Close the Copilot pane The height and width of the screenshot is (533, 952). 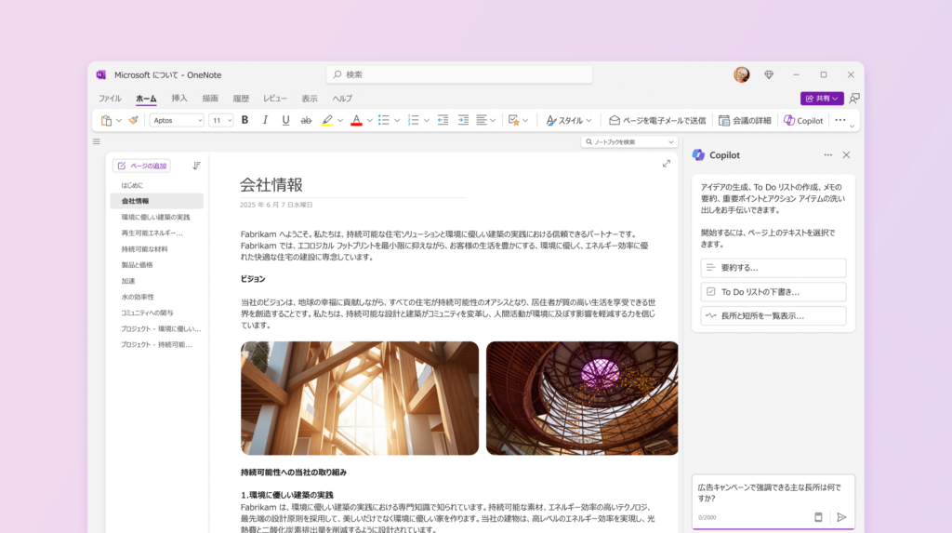(x=846, y=155)
